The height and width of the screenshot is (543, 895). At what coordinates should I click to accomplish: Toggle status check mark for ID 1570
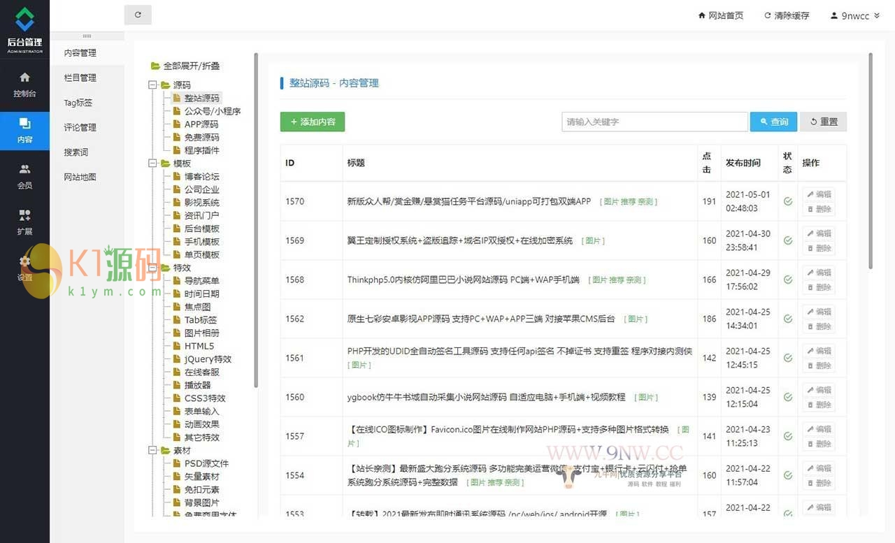tap(788, 201)
